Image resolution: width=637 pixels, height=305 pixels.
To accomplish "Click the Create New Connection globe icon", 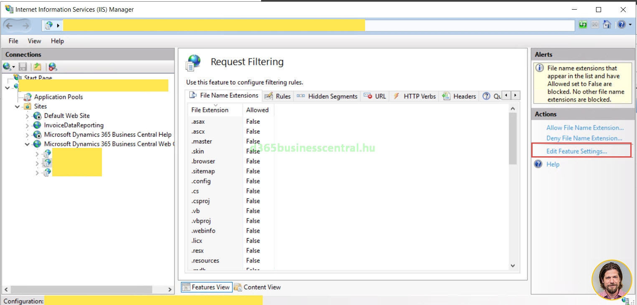I will point(7,67).
